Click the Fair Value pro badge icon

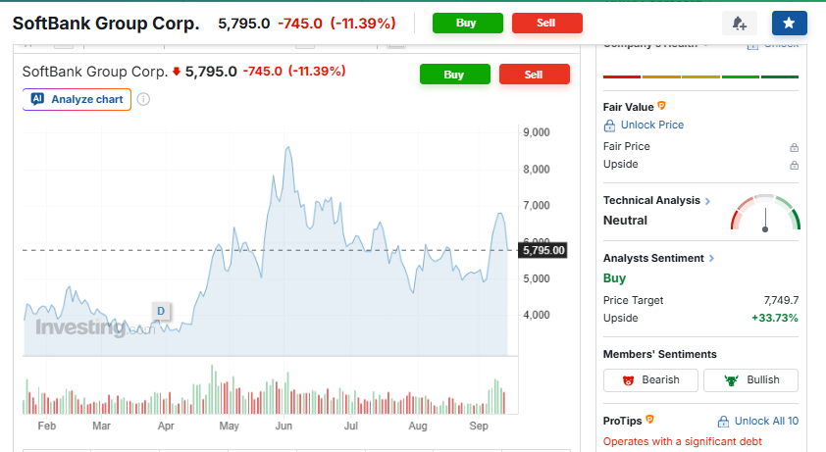662,106
